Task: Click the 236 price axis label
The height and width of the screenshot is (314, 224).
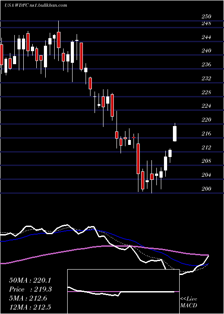Action: (x=206, y=65)
